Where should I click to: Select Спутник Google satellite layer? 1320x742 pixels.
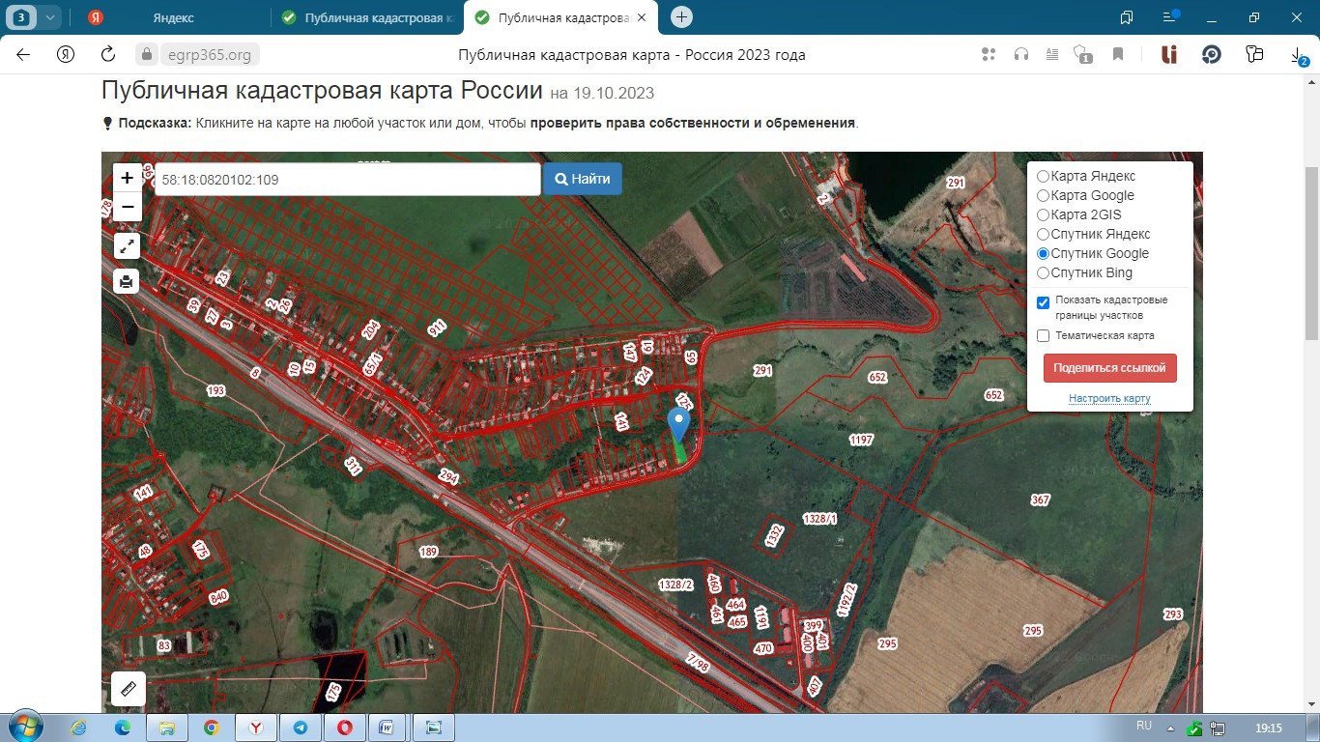1043,254
